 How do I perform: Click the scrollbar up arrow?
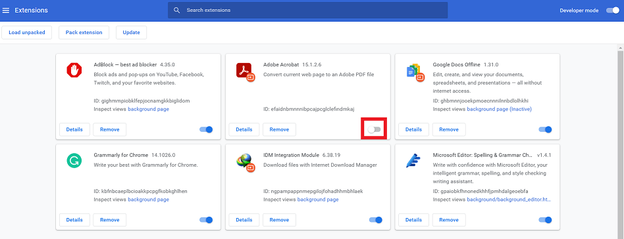[621, 48]
